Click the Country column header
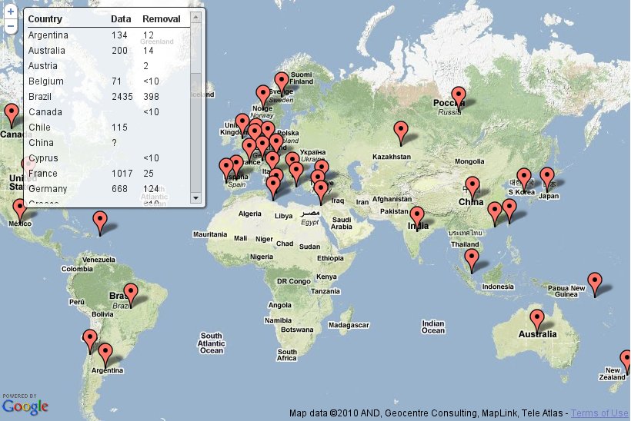The image size is (631, 421). pos(45,19)
